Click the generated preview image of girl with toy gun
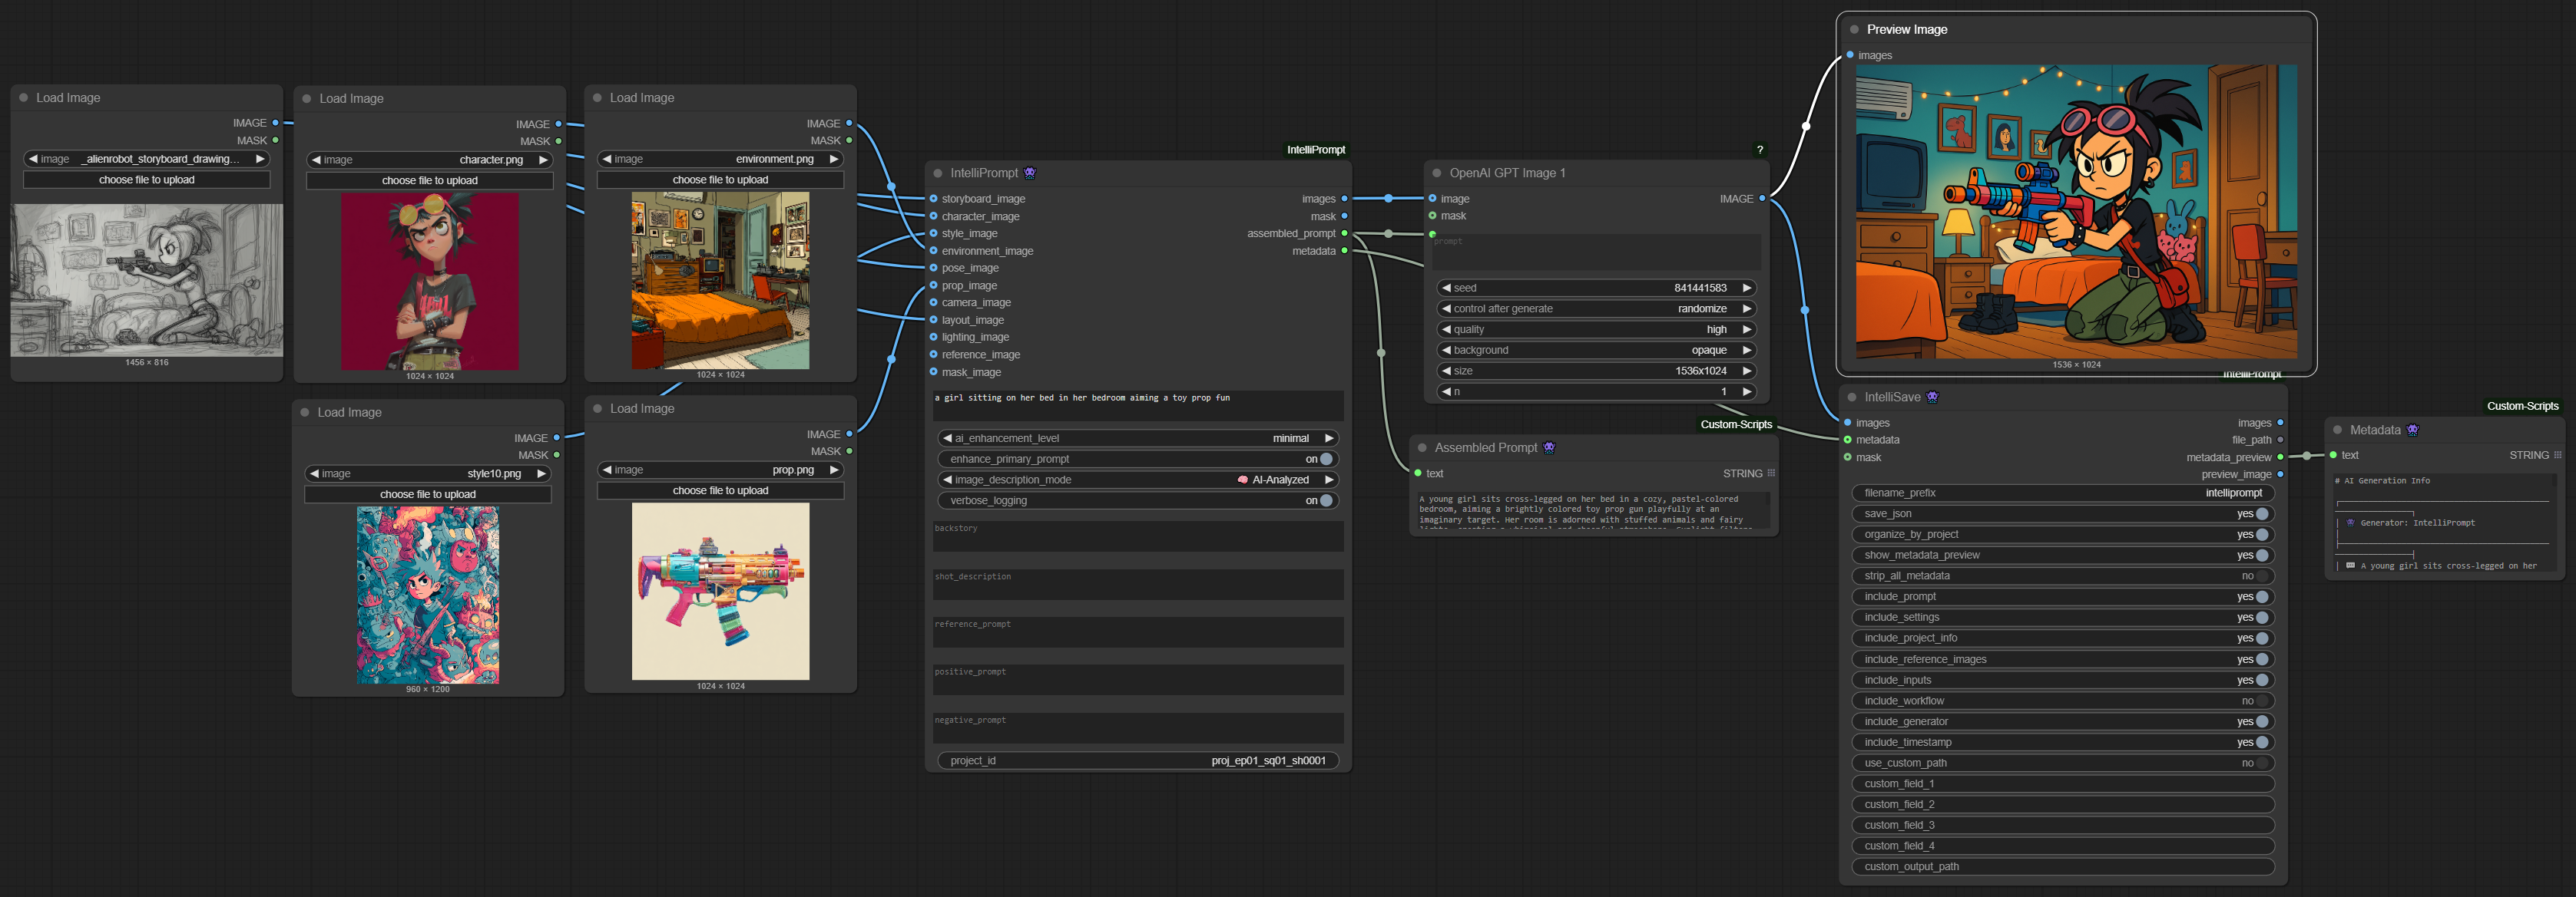Screen dimensions: 2576x897 (x=2076, y=212)
